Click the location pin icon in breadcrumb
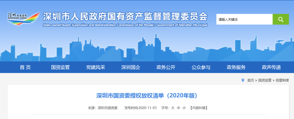Viewport: 294px width, 119px height. (x=243, y=80)
